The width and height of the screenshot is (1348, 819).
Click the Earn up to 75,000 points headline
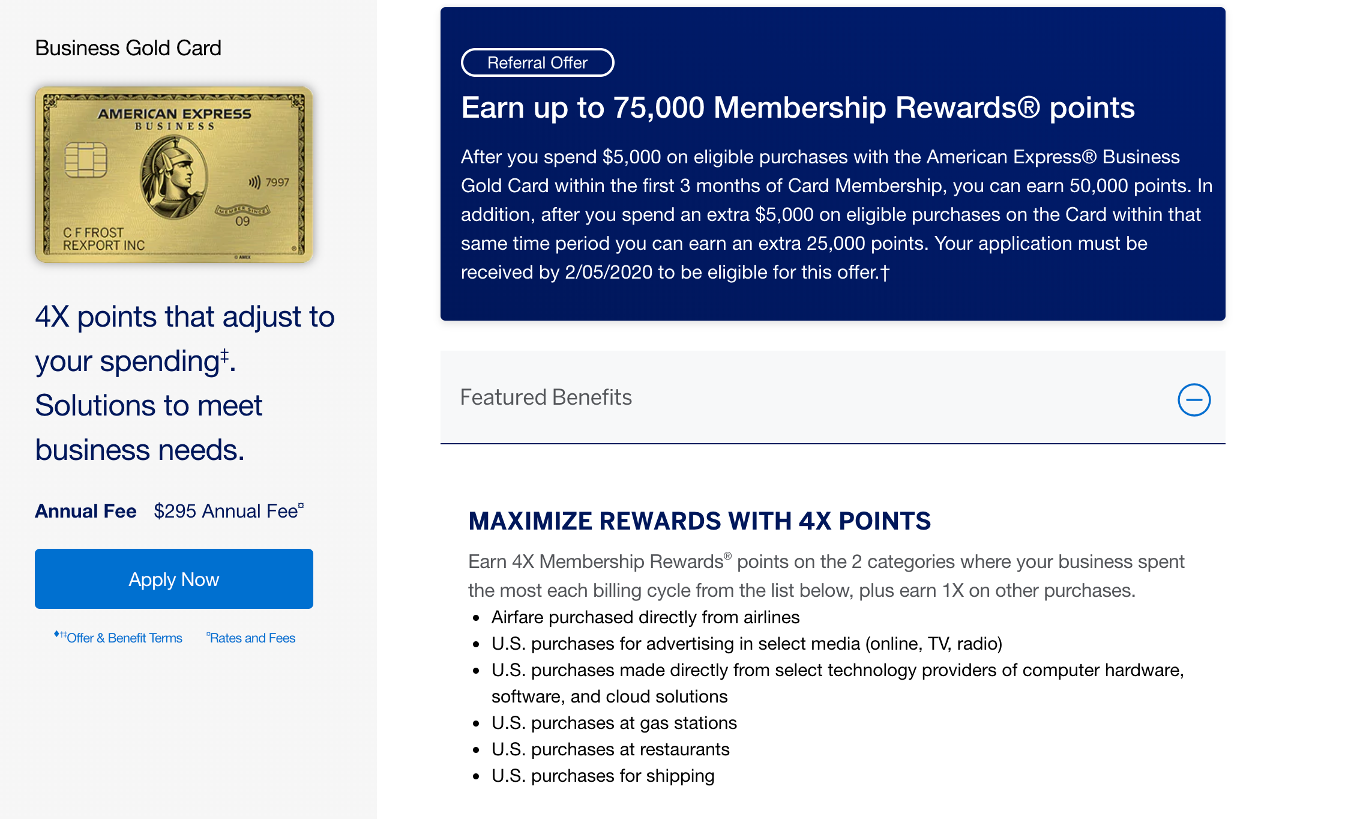click(x=798, y=108)
